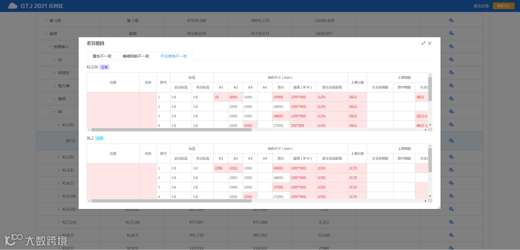The height and width of the screenshot is (250, 520).
Task: Open model view icon for 暗梁 row
Action: point(451,99)
